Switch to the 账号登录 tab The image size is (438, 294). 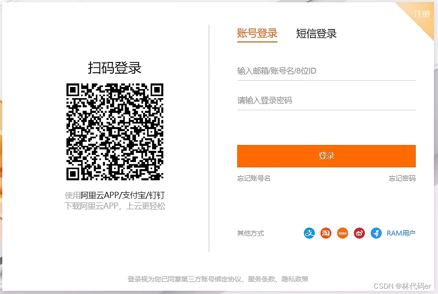[x=257, y=33]
